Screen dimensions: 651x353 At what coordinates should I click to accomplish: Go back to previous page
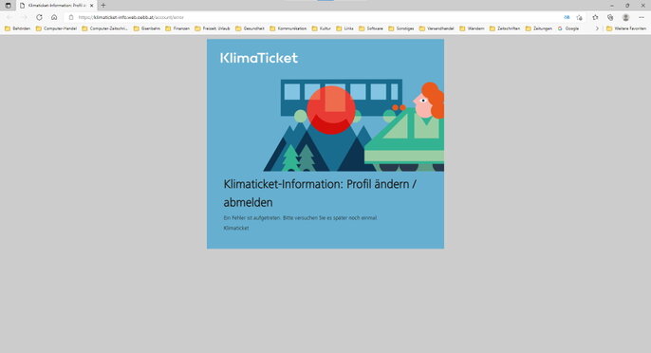coord(9,17)
